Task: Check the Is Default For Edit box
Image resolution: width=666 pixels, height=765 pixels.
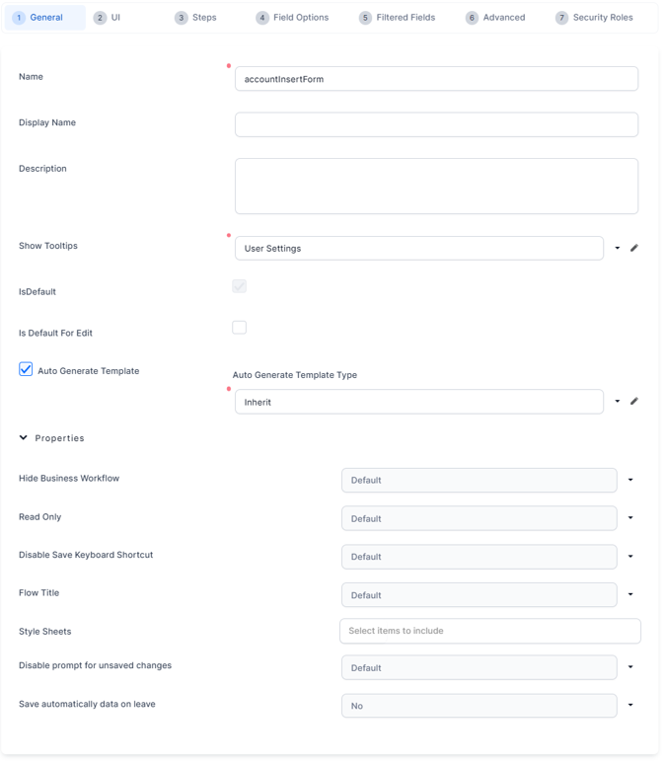Action: click(239, 328)
